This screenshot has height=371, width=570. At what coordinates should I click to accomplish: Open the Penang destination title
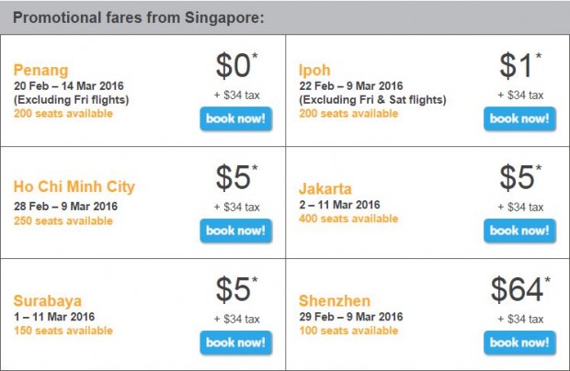point(40,70)
